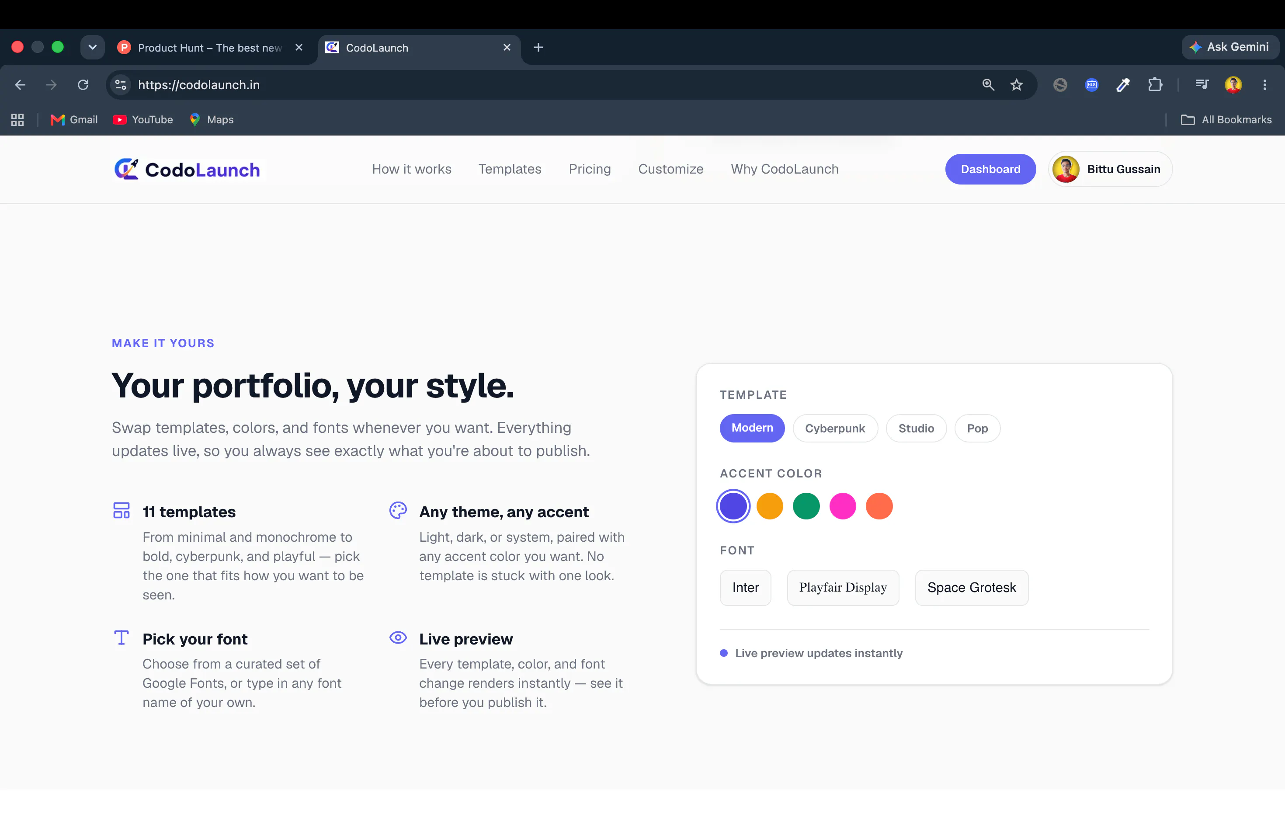
Task: Select the Modern template
Action: 752,428
